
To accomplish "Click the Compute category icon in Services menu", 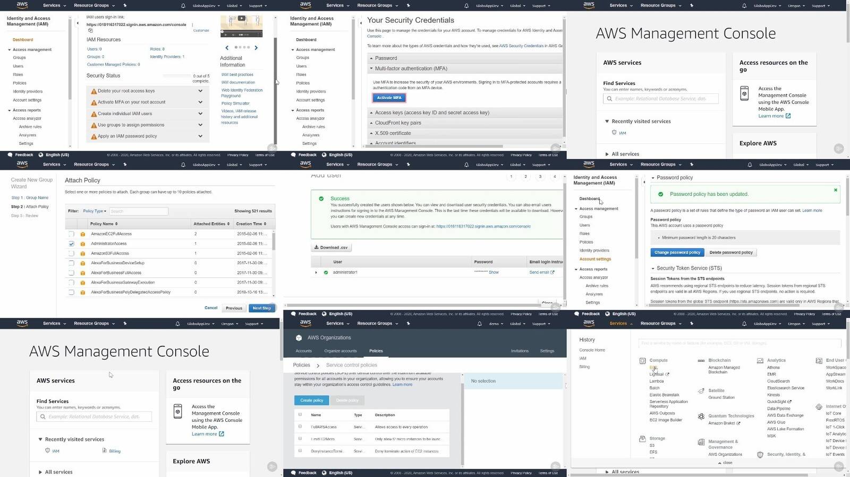I will tap(643, 361).
